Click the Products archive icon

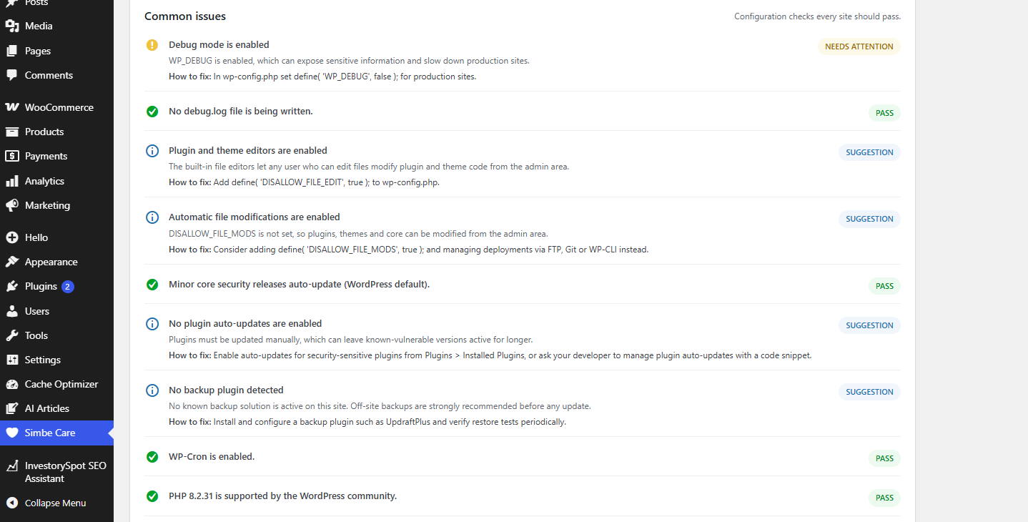pyautogui.click(x=12, y=132)
